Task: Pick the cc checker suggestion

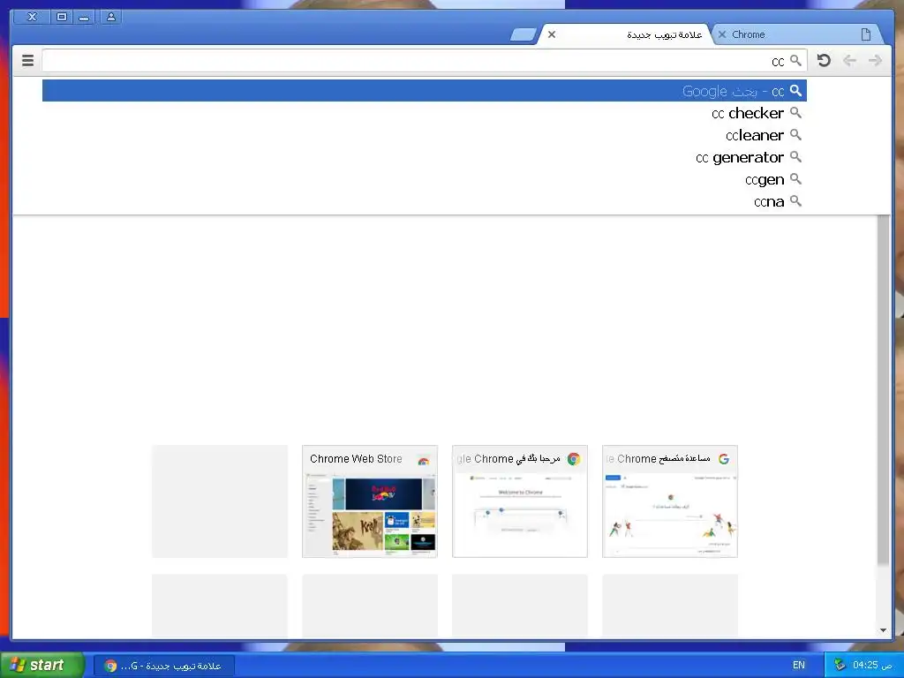Action: (x=425, y=113)
